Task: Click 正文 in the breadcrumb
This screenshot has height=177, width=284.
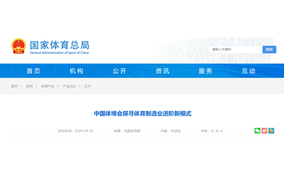Action: (x=88, y=86)
